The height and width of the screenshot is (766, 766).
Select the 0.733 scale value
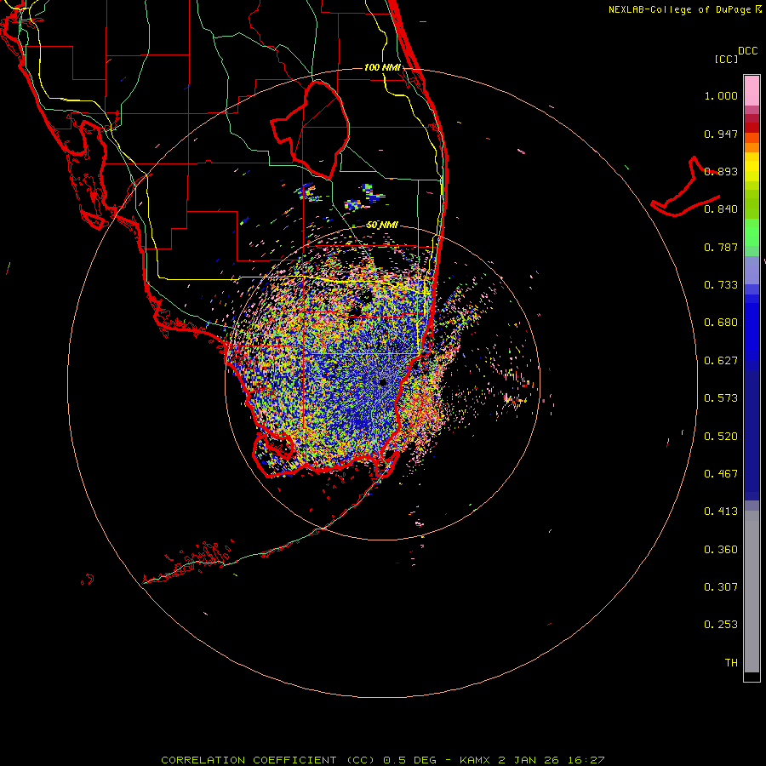(721, 285)
